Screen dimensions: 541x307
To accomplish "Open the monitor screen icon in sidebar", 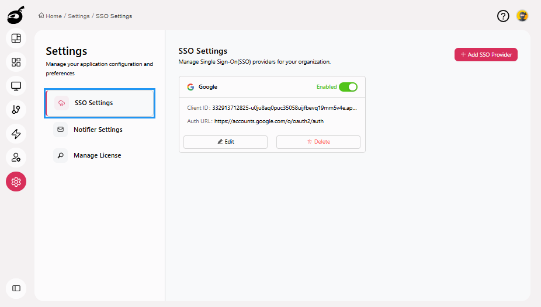I will [16, 86].
